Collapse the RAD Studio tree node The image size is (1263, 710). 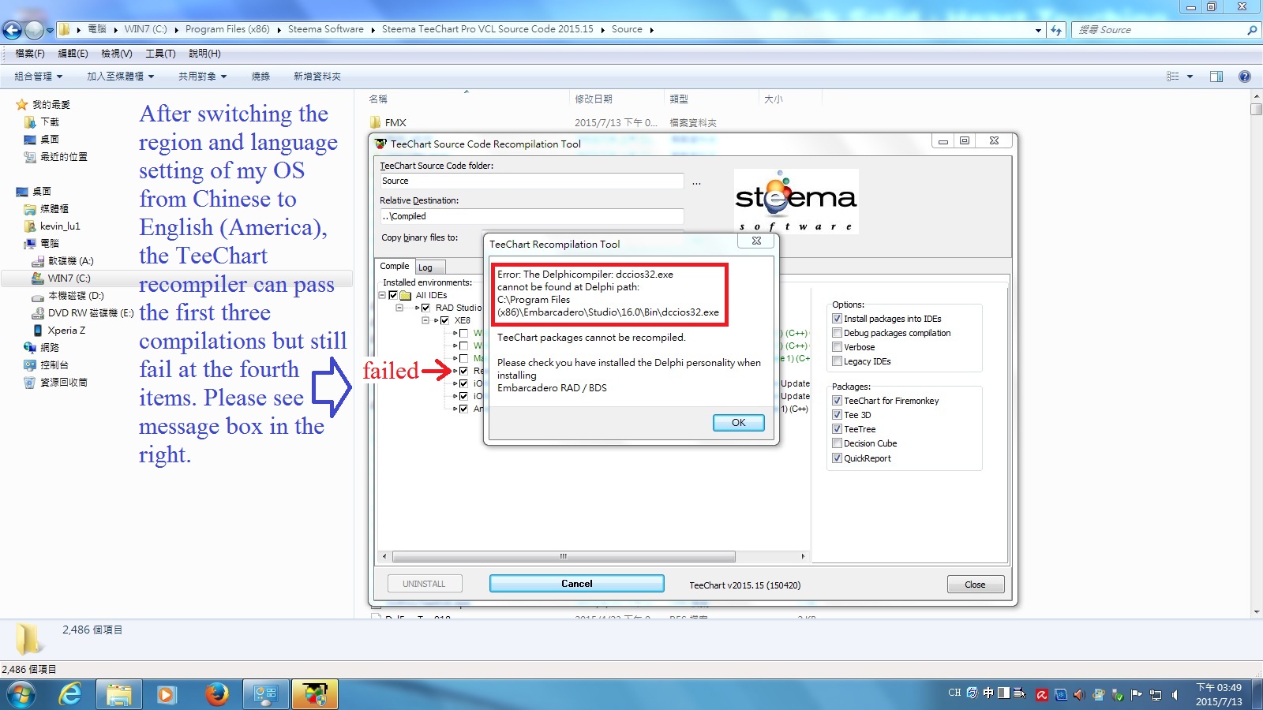point(399,308)
